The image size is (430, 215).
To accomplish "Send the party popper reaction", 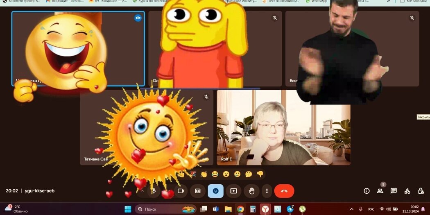I will pyautogui.click(x=193, y=174).
